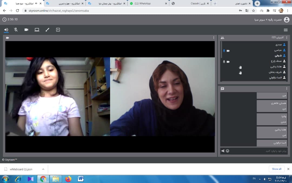Click the volume icon in system tray

point(265,179)
